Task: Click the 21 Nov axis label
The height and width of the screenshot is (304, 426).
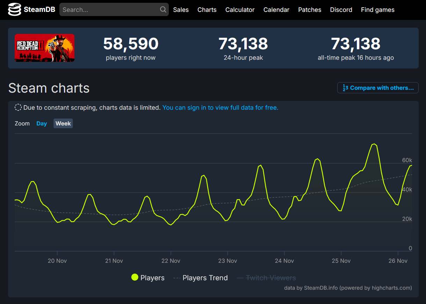Action: pyautogui.click(x=114, y=261)
